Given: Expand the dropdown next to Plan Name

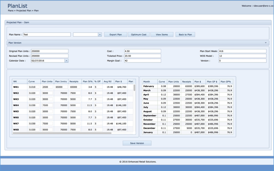Looking at the screenshot, I should [100, 35].
